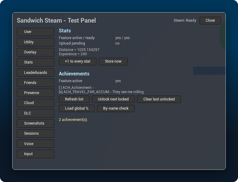The width and height of the screenshot is (238, 182).
Task: Open the Cloud section
Action: tap(35, 103)
